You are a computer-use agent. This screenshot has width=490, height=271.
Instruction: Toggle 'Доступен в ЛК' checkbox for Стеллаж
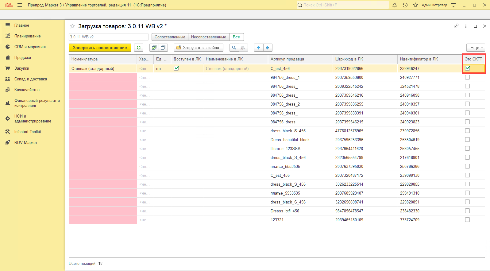tap(176, 68)
